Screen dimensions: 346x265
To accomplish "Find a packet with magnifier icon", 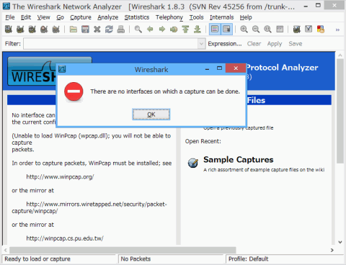I will tap(138, 30).
